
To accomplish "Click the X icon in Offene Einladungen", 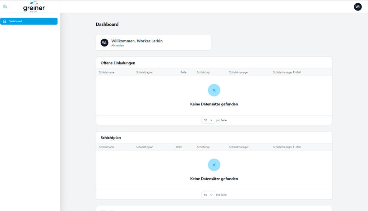I will pyautogui.click(x=214, y=90).
